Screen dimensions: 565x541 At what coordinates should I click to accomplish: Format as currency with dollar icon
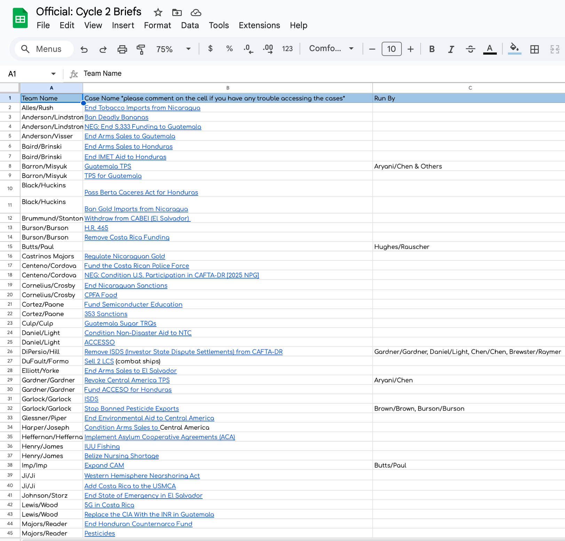210,49
